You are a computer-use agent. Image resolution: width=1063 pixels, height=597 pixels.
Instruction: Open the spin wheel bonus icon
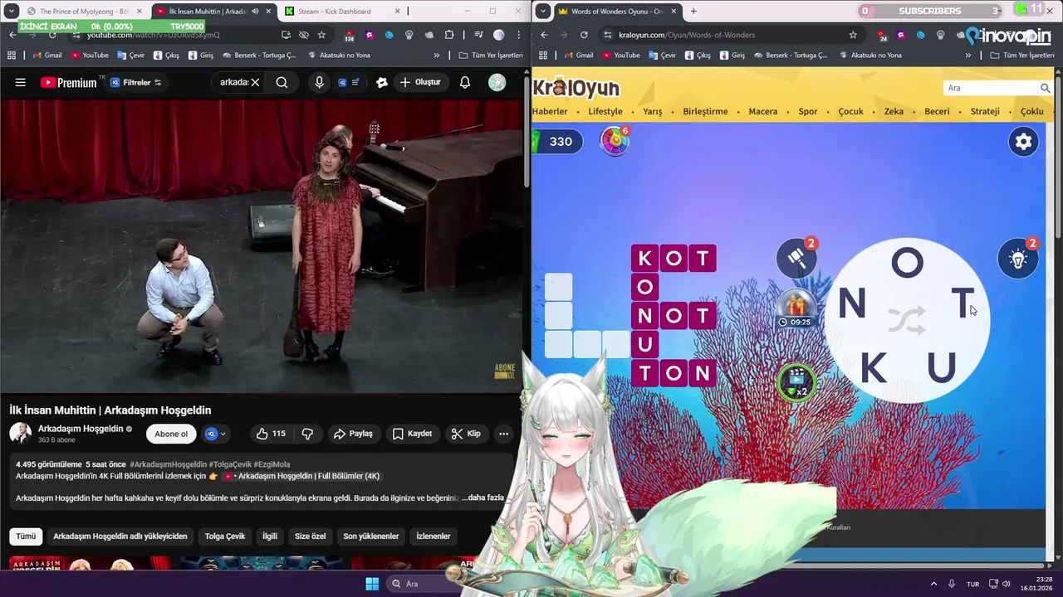615,141
